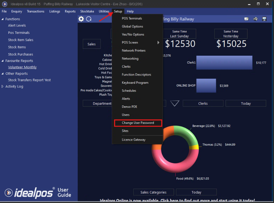Collapse the Functions tree section
Screen dimensions: 274x203
(2, 19)
